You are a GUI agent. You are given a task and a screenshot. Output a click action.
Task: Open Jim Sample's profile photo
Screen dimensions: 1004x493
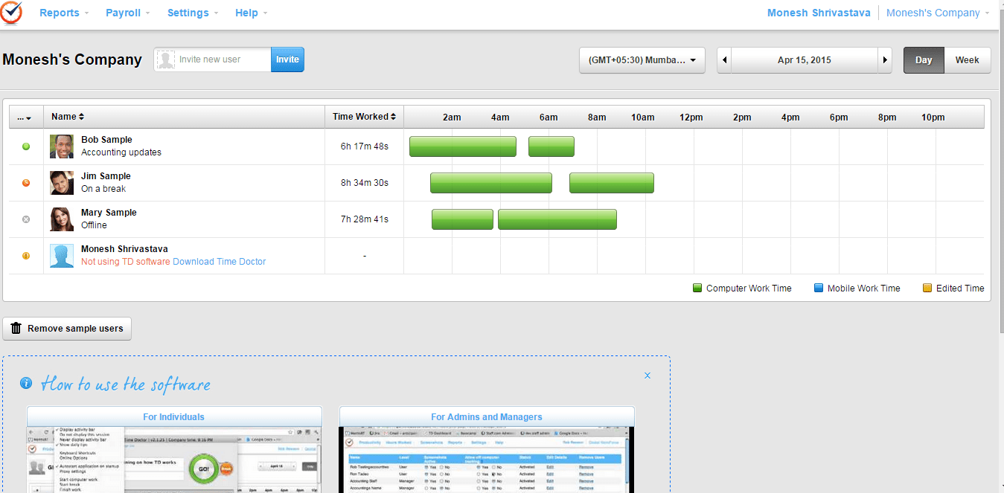point(62,183)
